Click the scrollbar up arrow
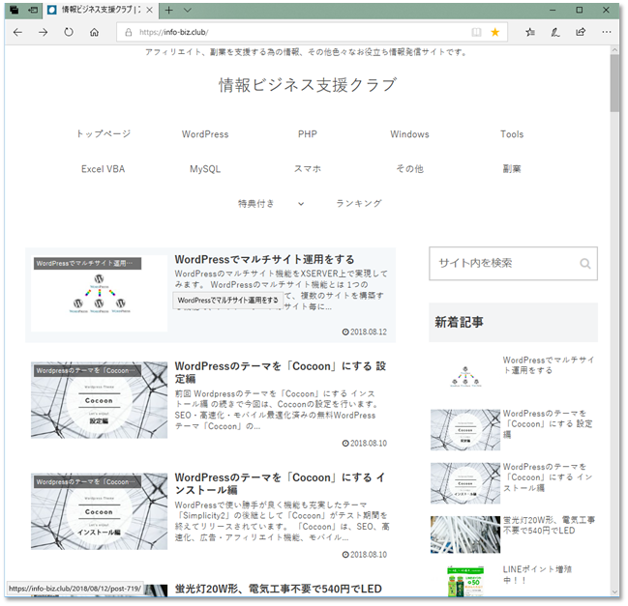The image size is (628, 606). point(614,50)
